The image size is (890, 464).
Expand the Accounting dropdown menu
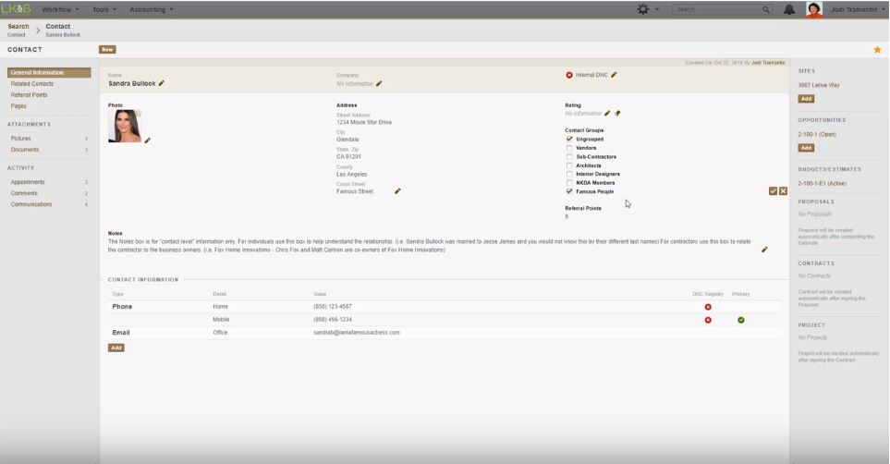(x=151, y=9)
